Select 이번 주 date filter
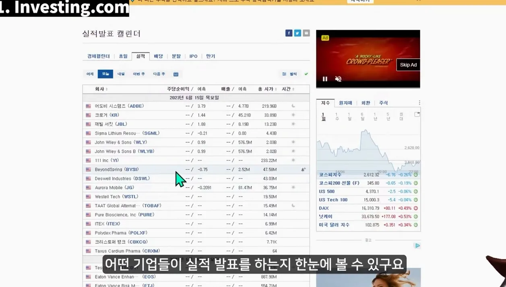The width and height of the screenshot is (506, 287). click(x=139, y=74)
